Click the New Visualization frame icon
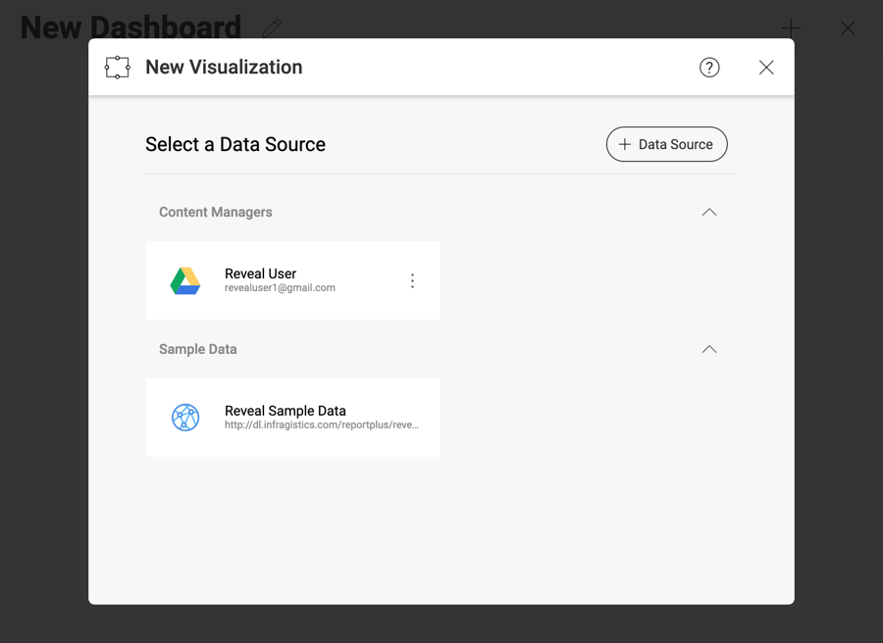This screenshot has height=643, width=883. click(117, 68)
